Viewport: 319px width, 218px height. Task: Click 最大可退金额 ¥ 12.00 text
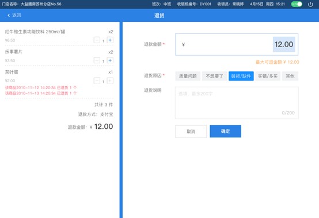point(278,62)
